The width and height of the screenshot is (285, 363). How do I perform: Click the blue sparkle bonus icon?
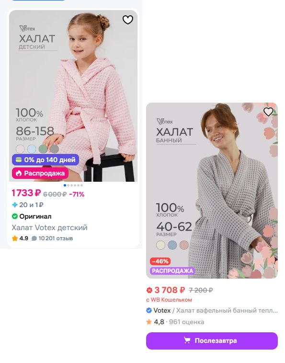click(x=15, y=205)
